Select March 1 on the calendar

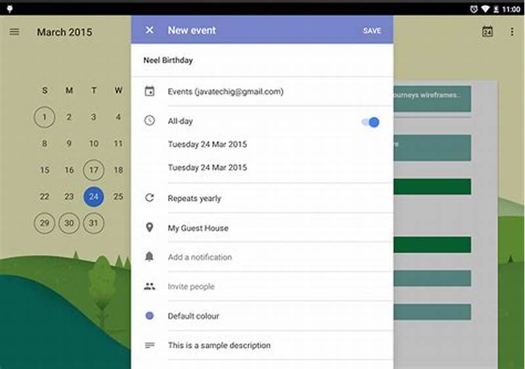(45, 117)
